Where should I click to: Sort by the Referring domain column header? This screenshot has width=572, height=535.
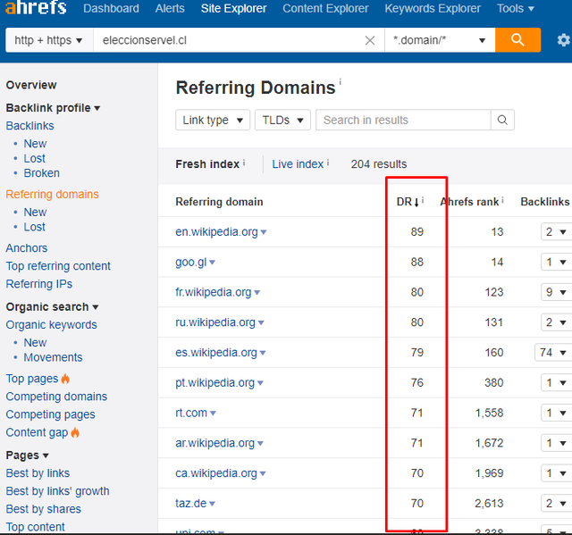pos(219,202)
